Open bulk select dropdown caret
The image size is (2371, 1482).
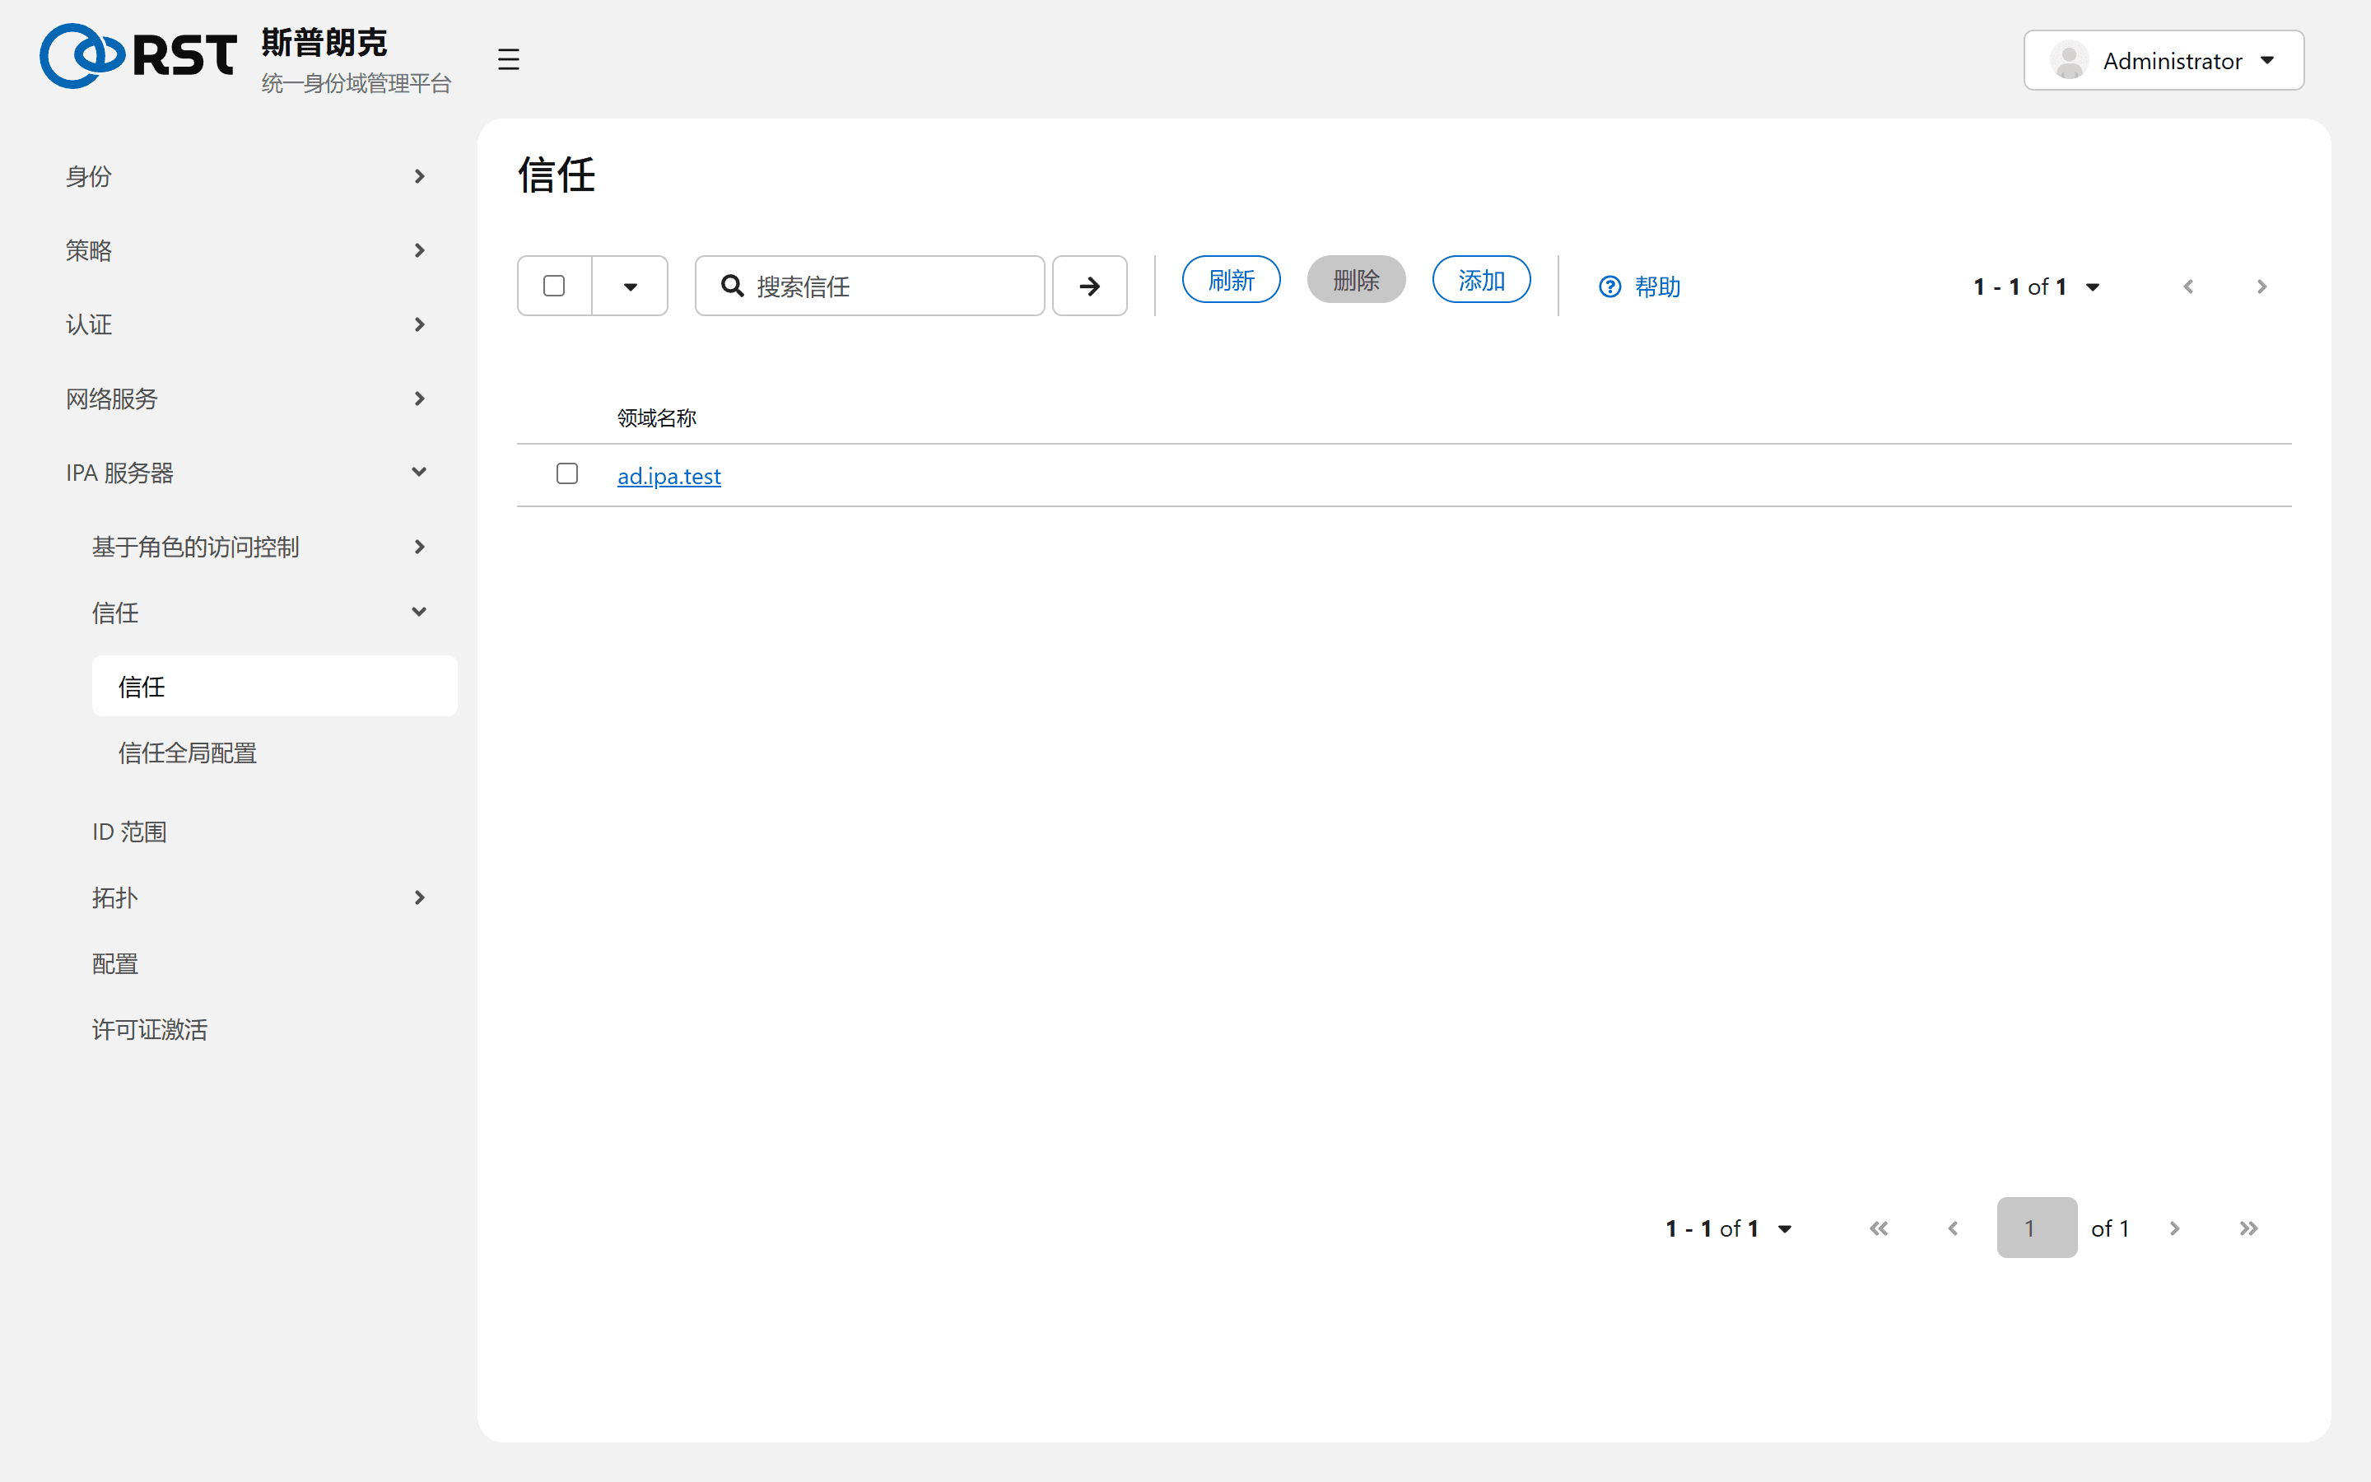pyautogui.click(x=630, y=287)
